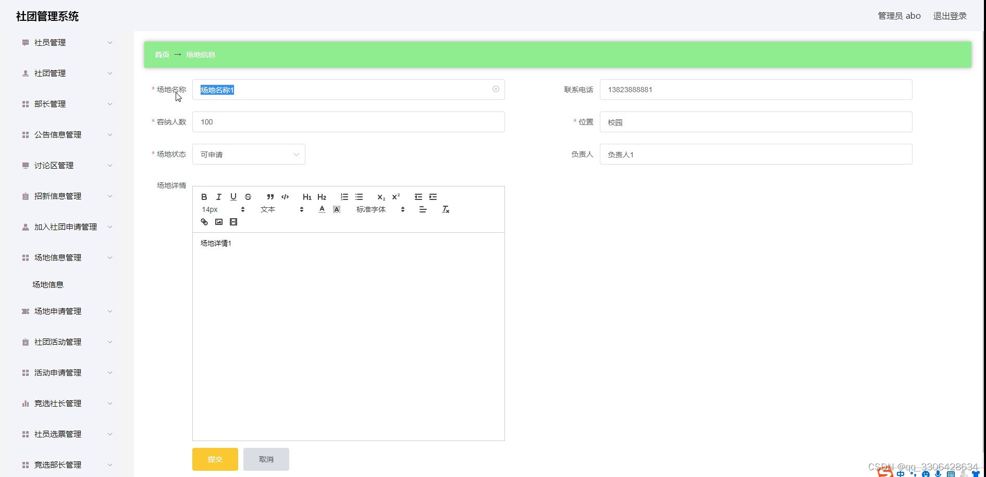This screenshot has height=477, width=986.
Task: Toggle underline formatting in editor toolbar
Action: pyautogui.click(x=233, y=197)
